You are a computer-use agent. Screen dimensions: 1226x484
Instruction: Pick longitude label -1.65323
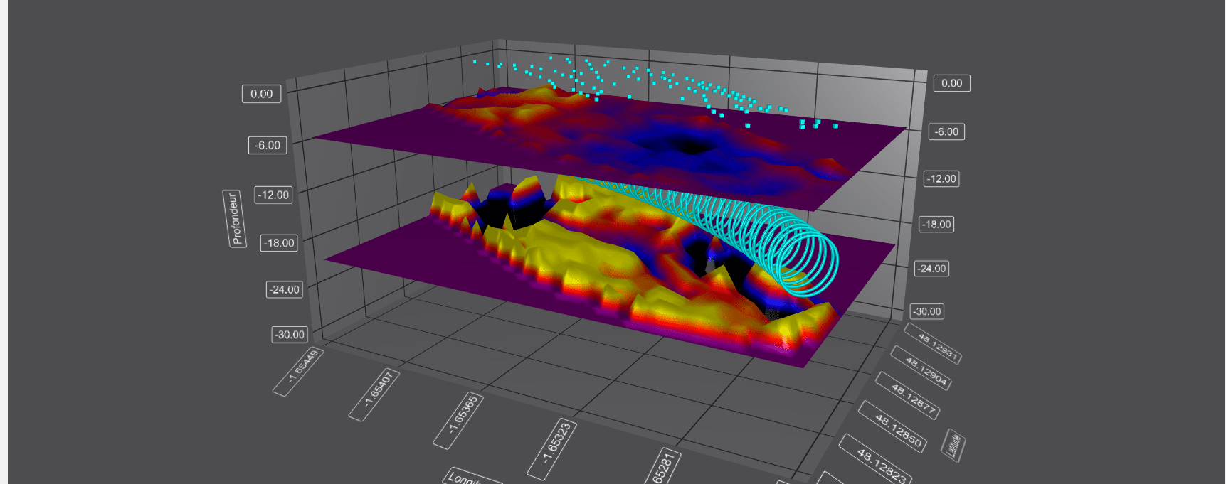pos(552,448)
